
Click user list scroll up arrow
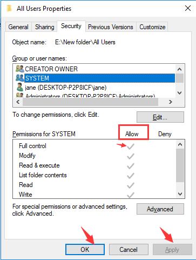coord(179,69)
